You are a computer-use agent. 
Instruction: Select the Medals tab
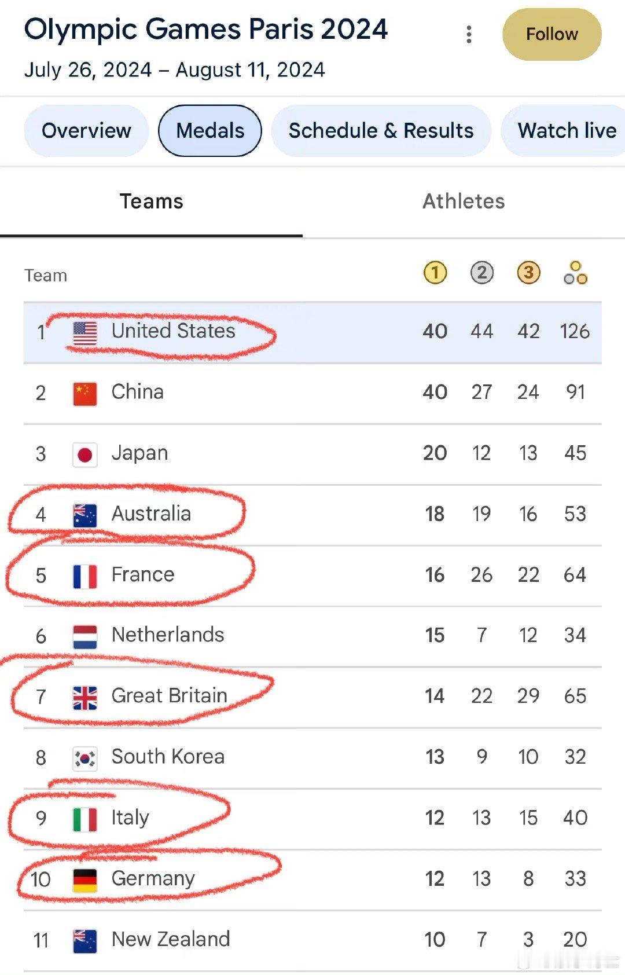[x=210, y=130]
